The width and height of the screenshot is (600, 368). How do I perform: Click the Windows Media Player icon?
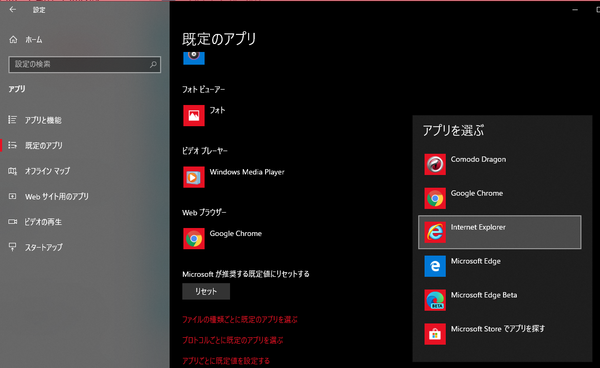coord(194,177)
